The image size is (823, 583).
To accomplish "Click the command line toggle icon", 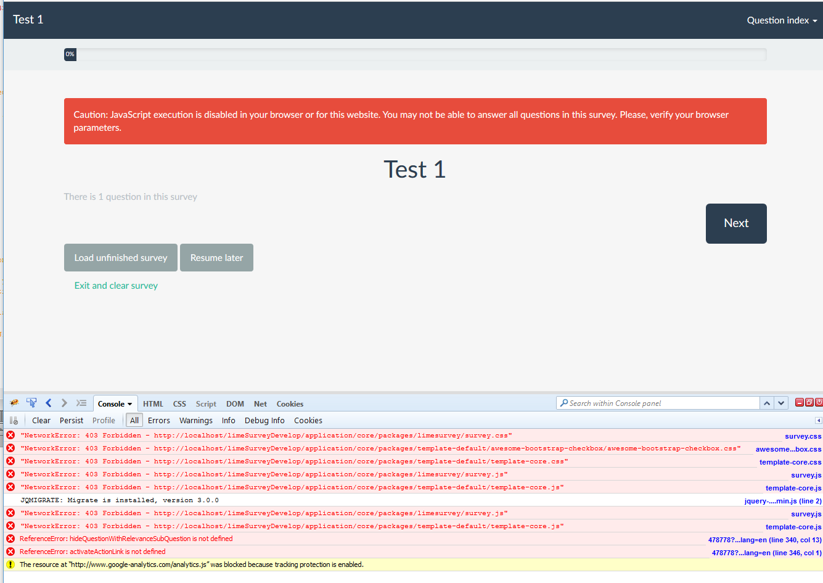I will 81,403.
